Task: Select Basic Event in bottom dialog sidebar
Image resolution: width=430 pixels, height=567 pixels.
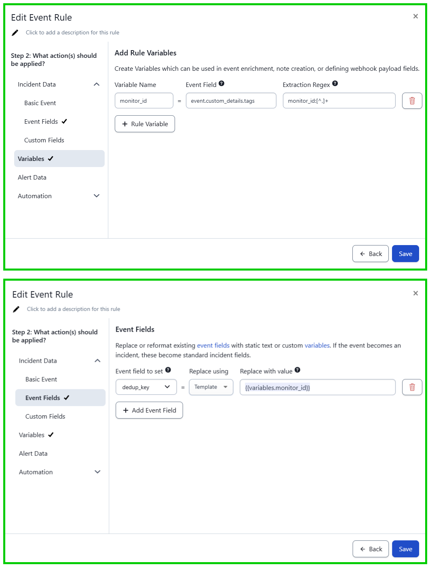Action: [x=60, y=379]
